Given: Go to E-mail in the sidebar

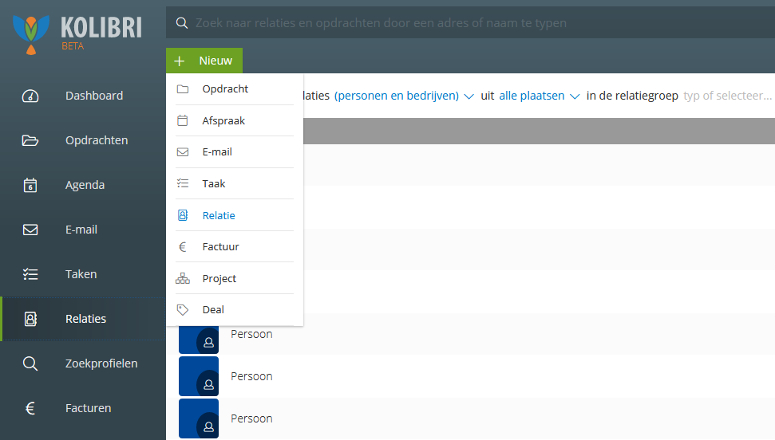Looking at the screenshot, I should click(x=83, y=230).
